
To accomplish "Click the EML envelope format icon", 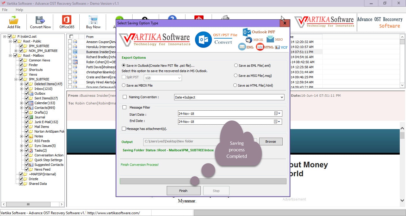I will [x=242, y=47].
